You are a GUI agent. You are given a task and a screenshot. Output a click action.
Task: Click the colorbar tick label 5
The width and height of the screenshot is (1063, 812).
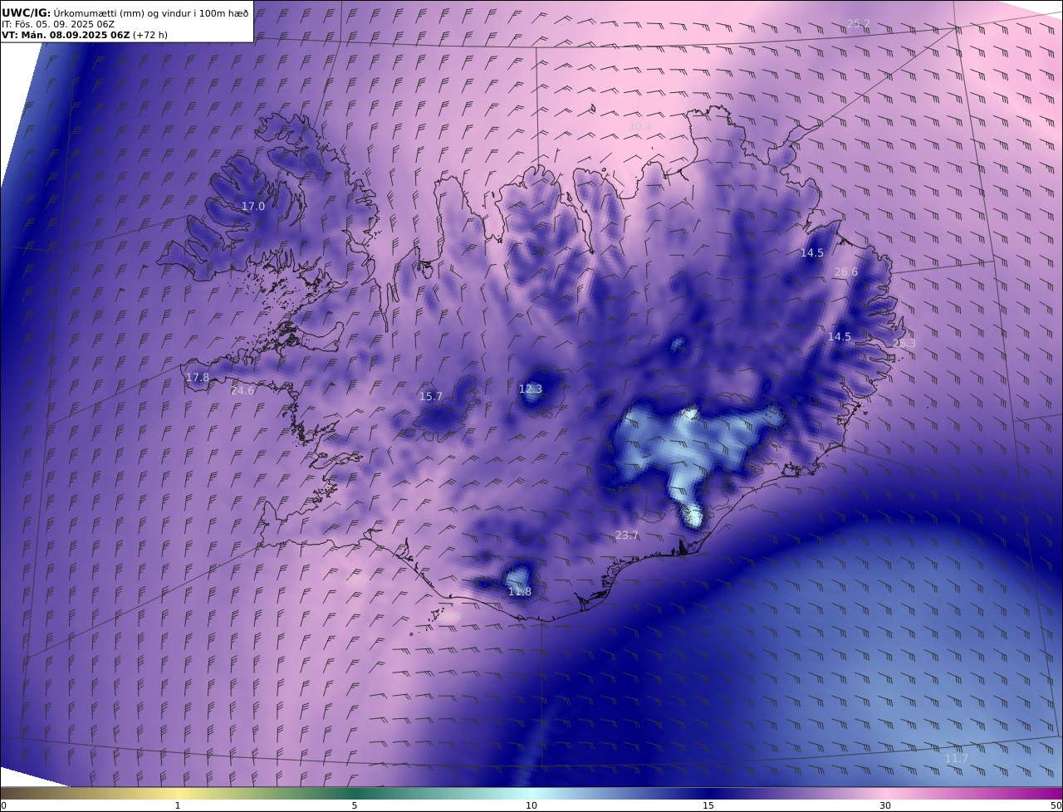tap(355, 805)
